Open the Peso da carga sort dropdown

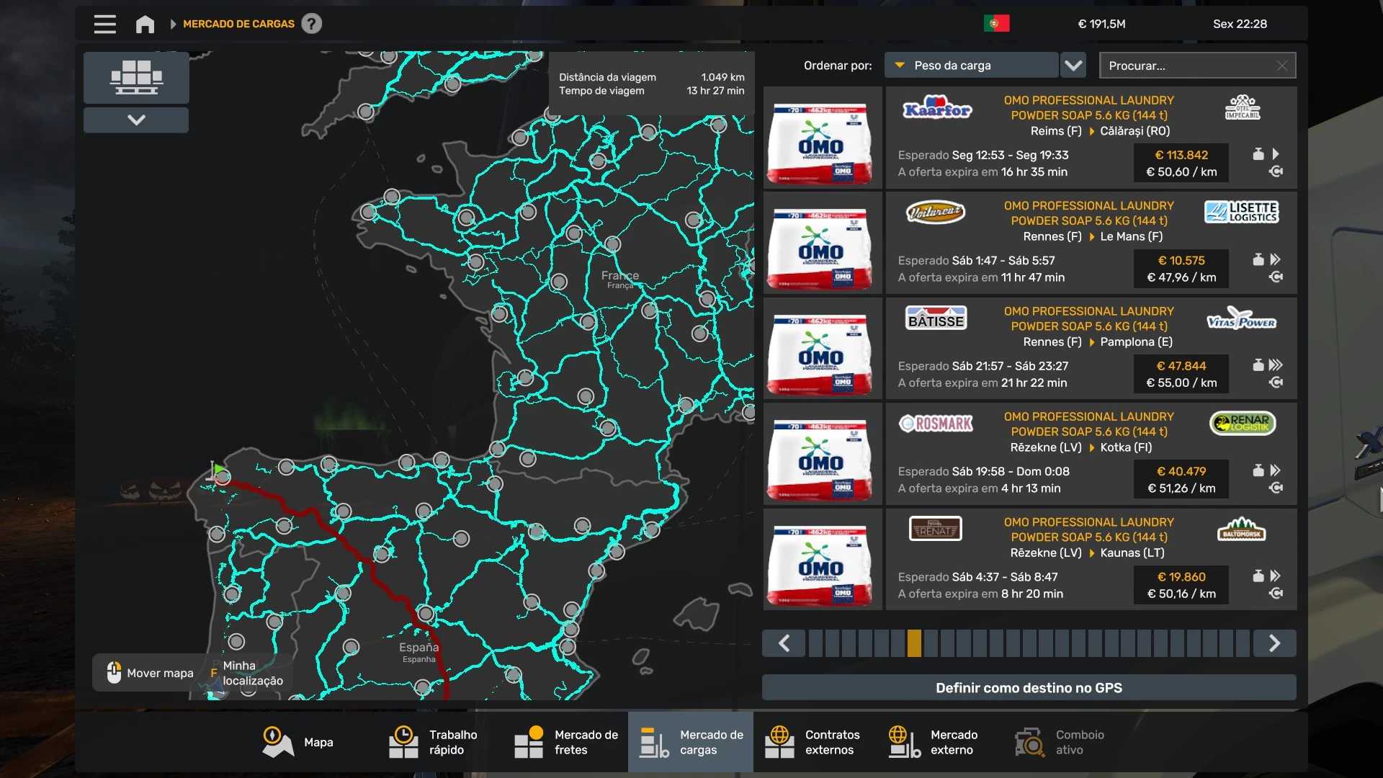coord(971,66)
